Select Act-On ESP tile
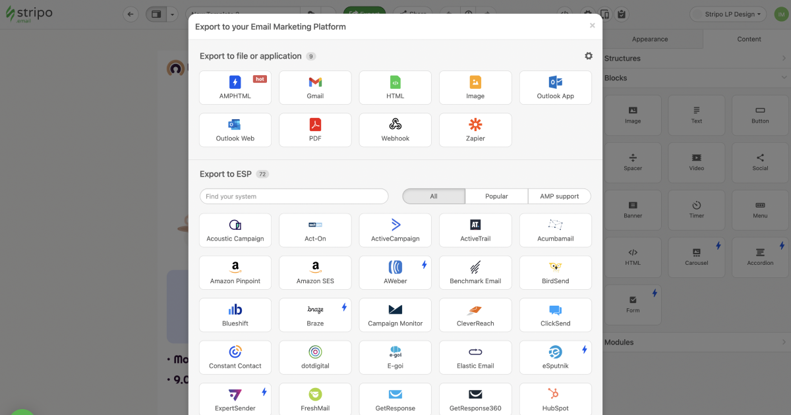Screen dimensions: 791x415 tap(315, 230)
